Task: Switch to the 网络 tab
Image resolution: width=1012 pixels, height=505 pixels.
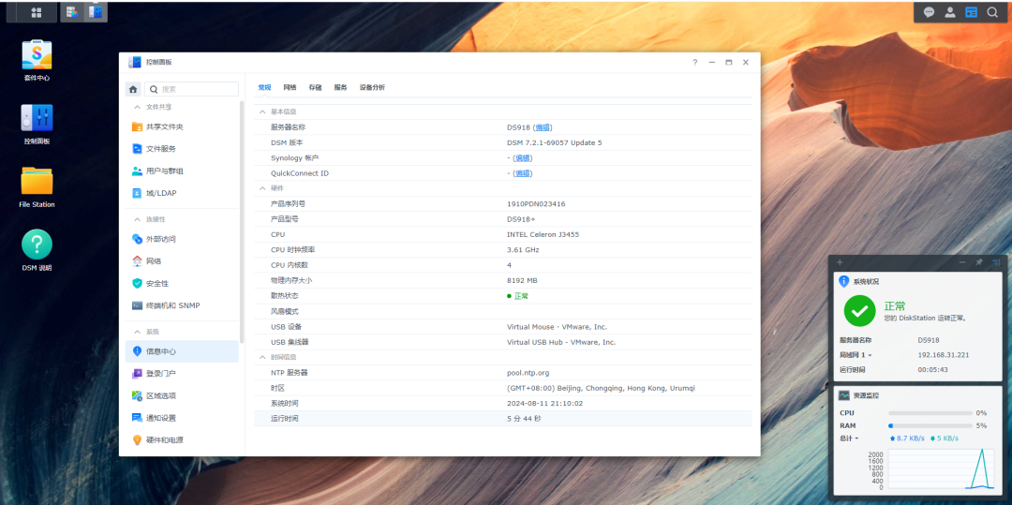Action: [290, 87]
